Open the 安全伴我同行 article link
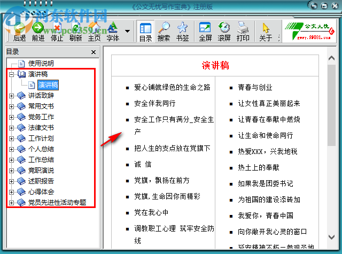This screenshot has width=342, height=254. (155, 103)
